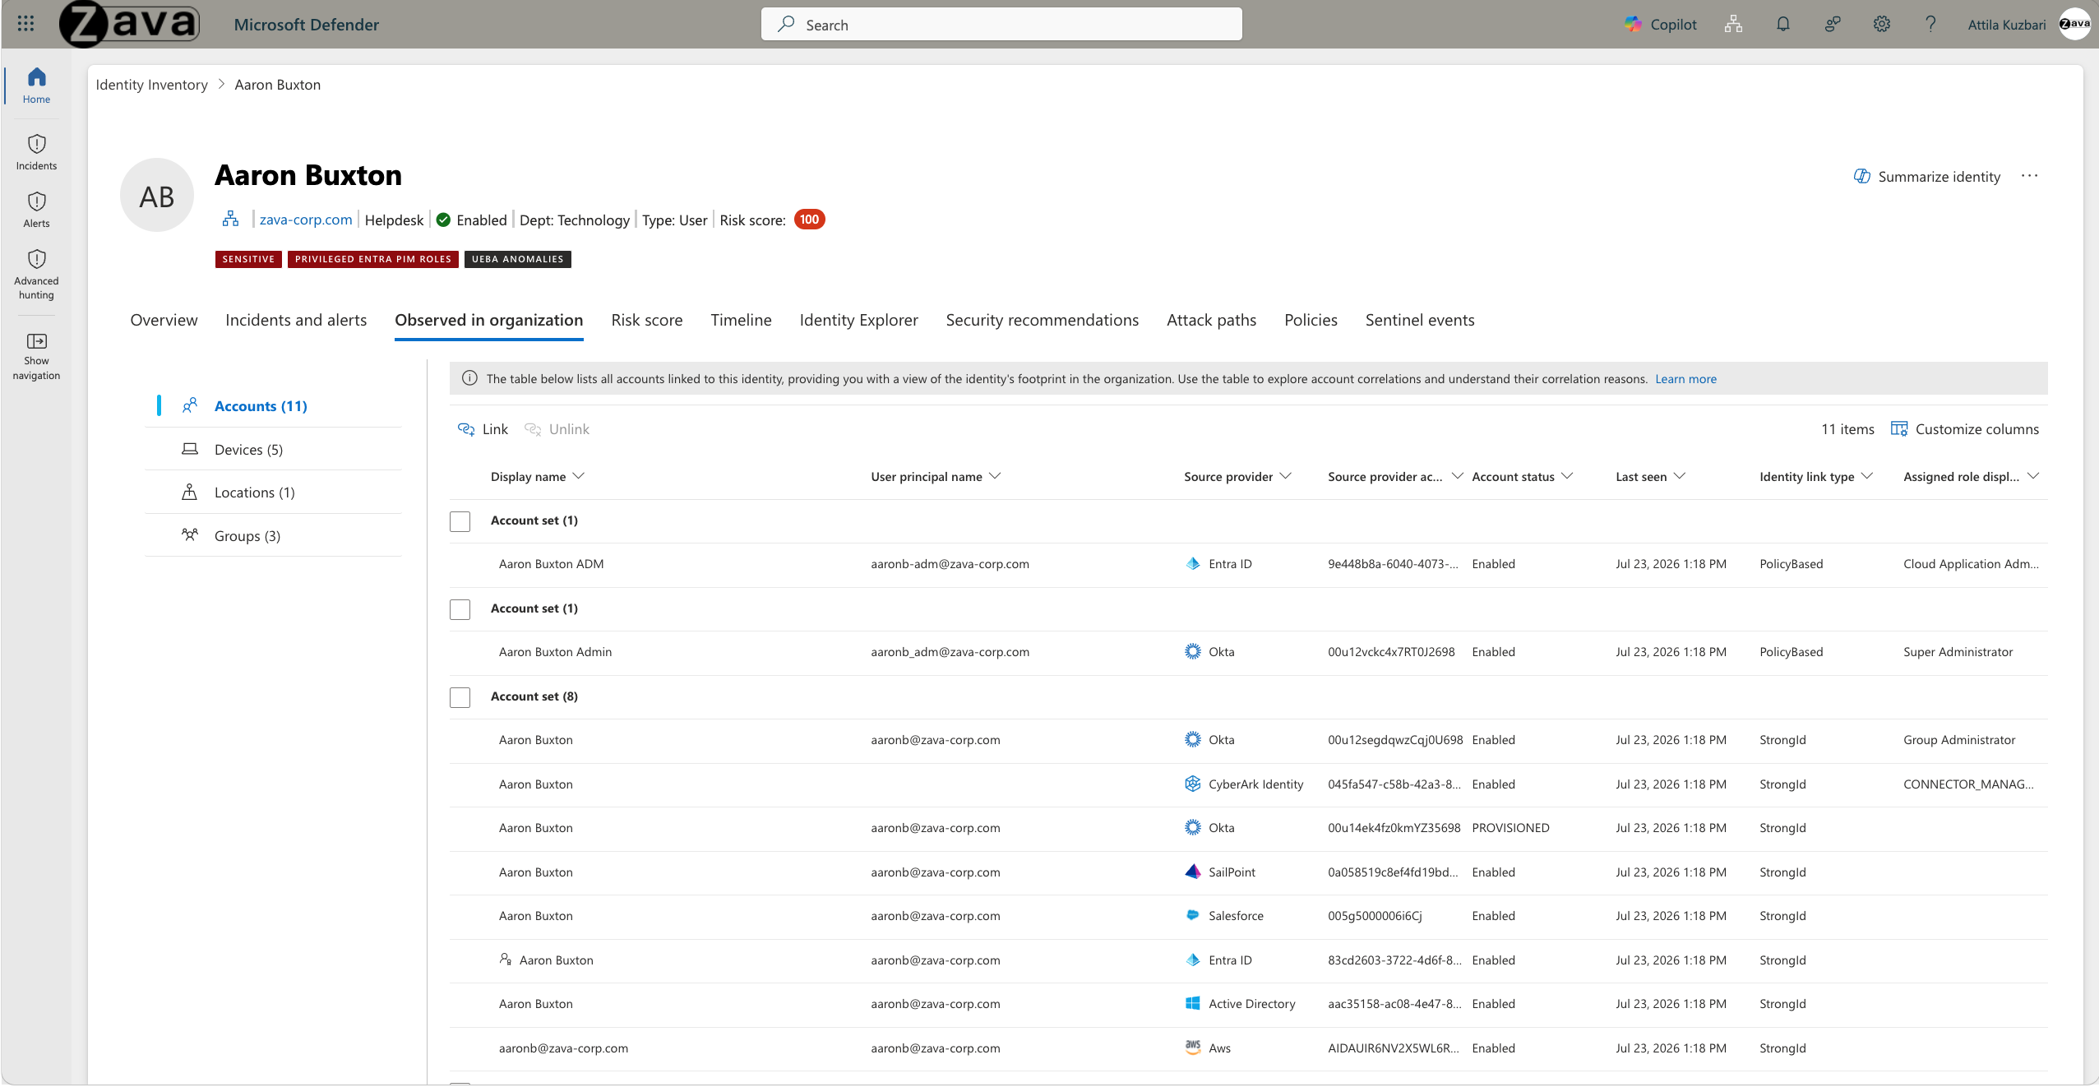Switch to Incidents and alerts tab

pos(296,320)
